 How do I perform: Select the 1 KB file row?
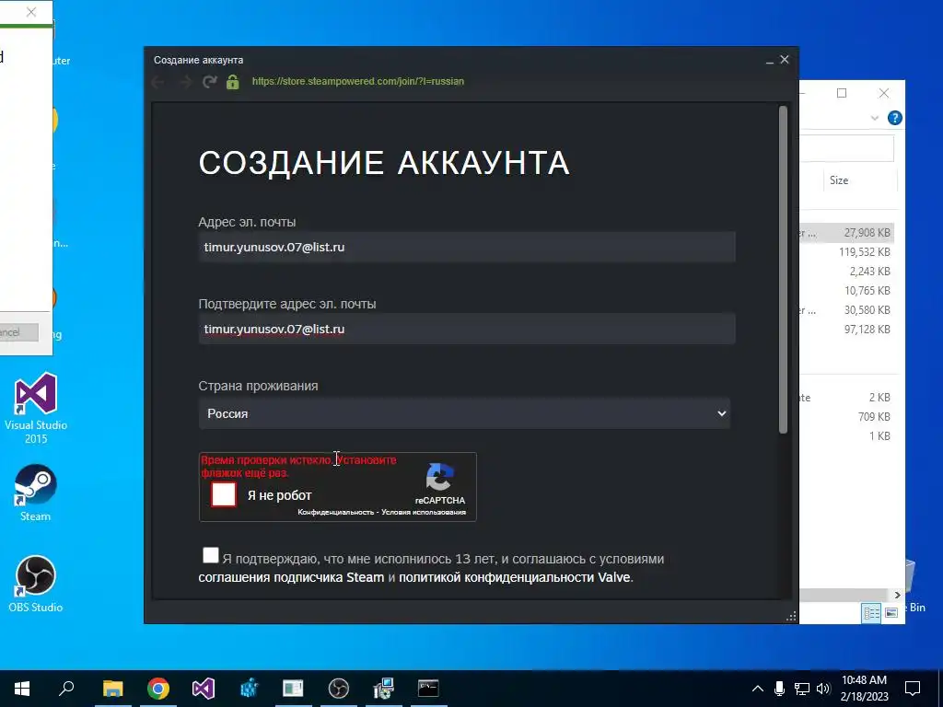coord(848,435)
